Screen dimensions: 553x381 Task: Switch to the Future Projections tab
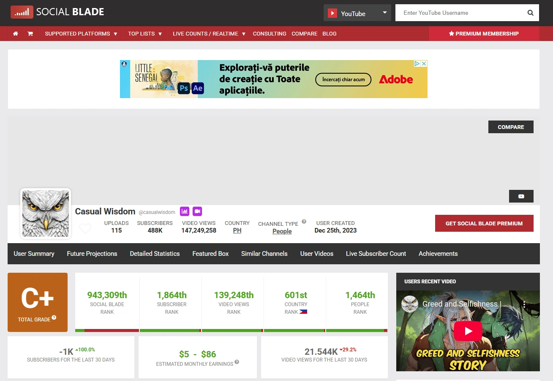coord(92,254)
